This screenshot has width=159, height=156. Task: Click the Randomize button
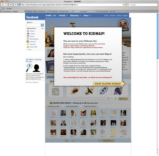tap(108, 141)
